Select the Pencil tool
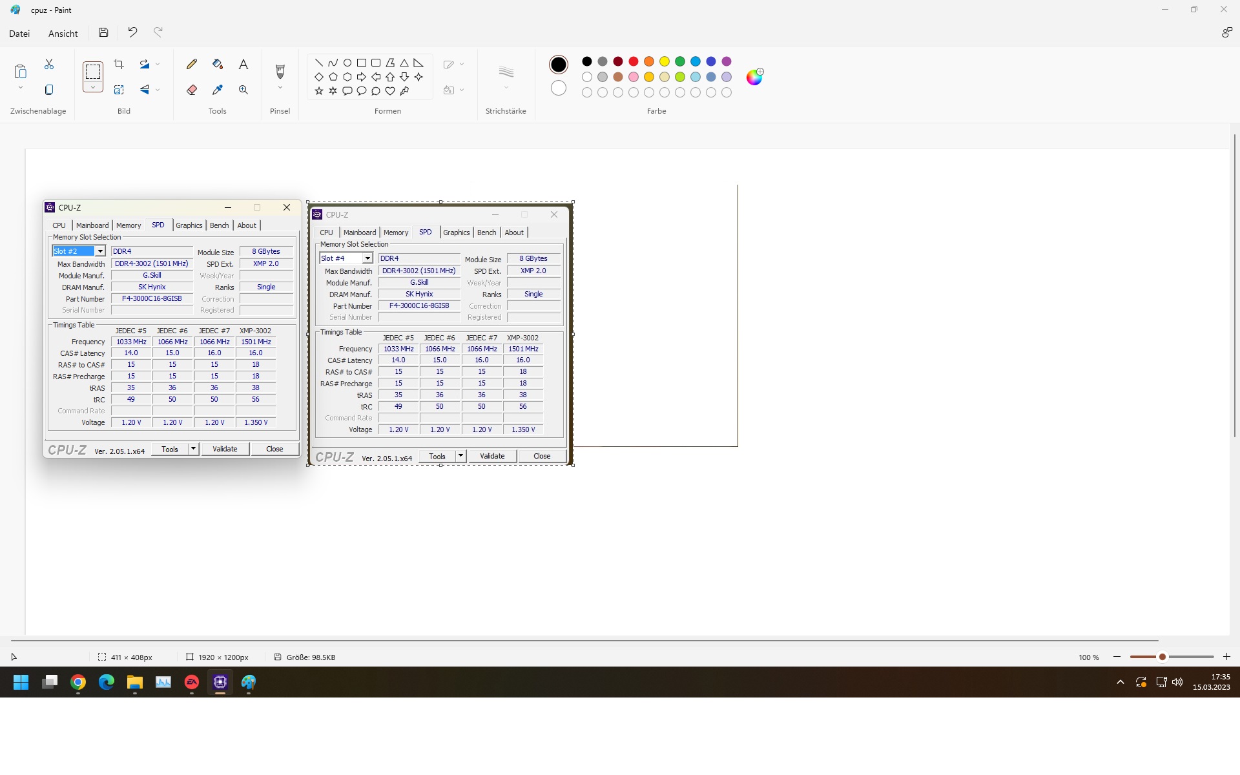The height and width of the screenshot is (775, 1240). click(192, 64)
